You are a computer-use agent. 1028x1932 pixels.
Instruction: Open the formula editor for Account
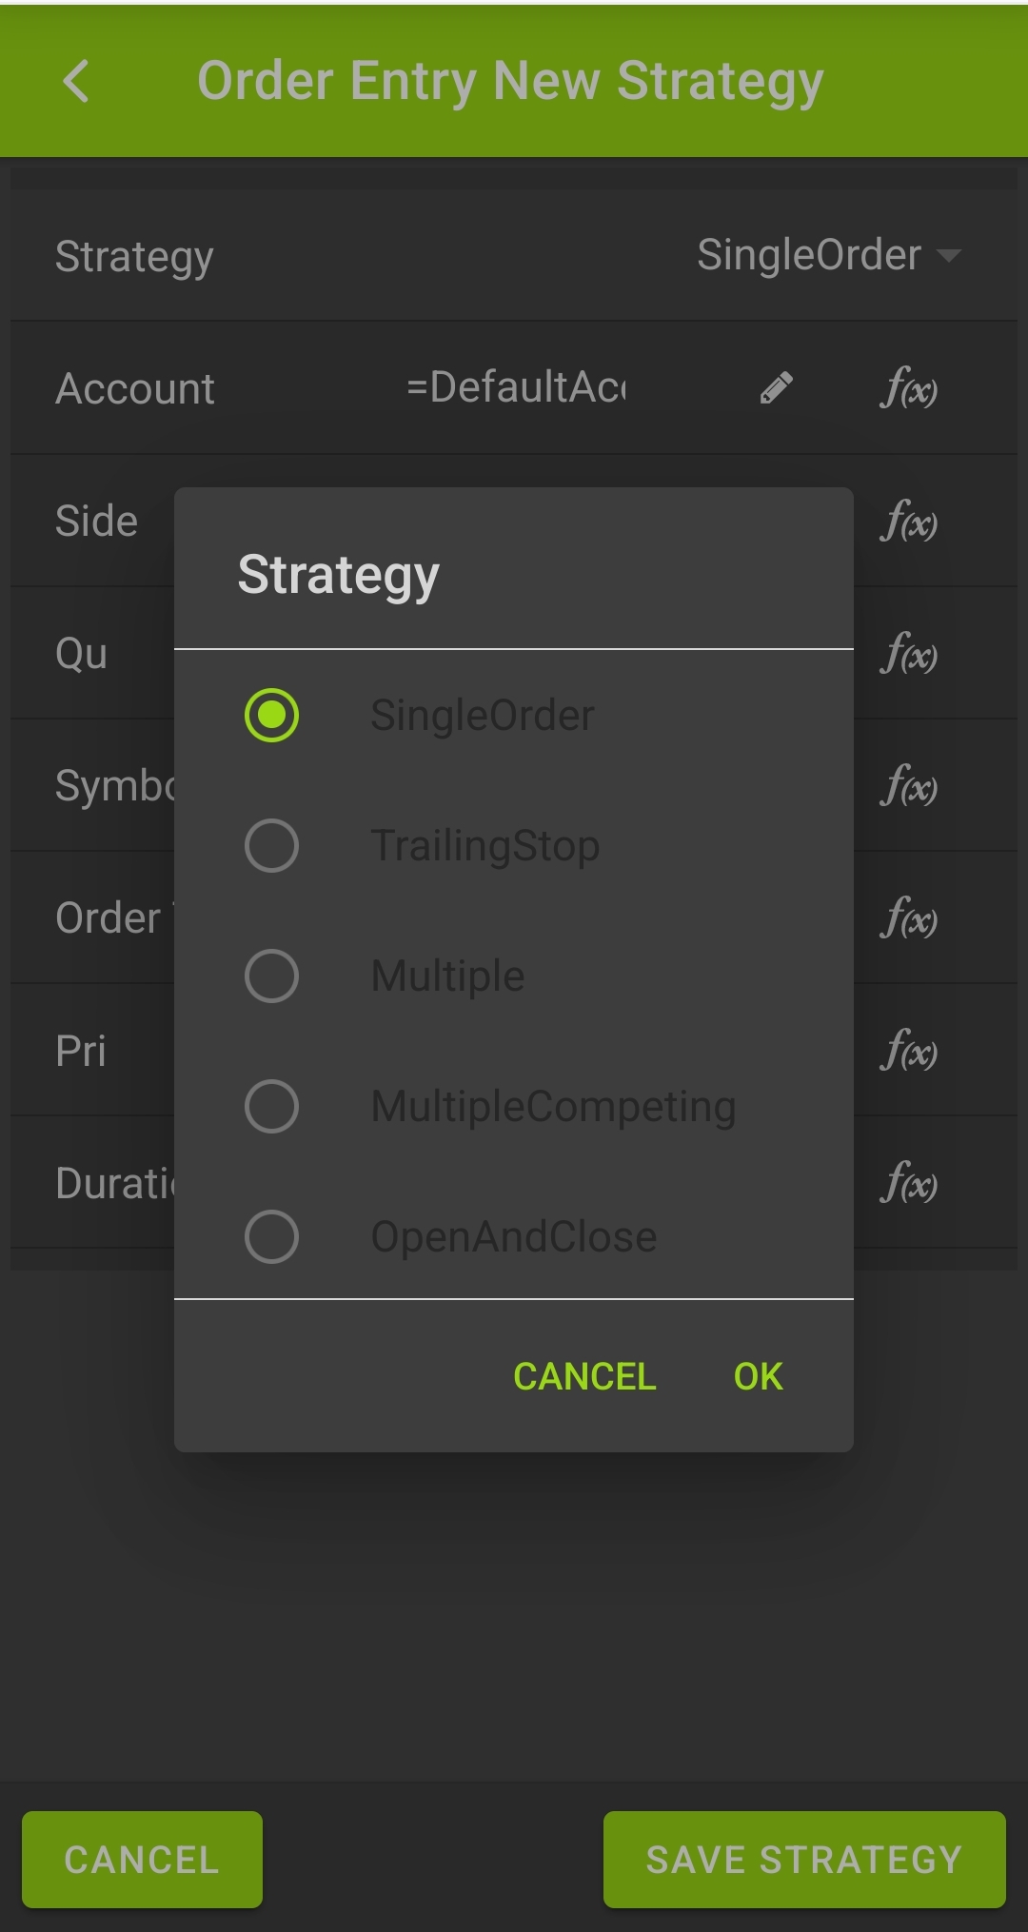[908, 388]
